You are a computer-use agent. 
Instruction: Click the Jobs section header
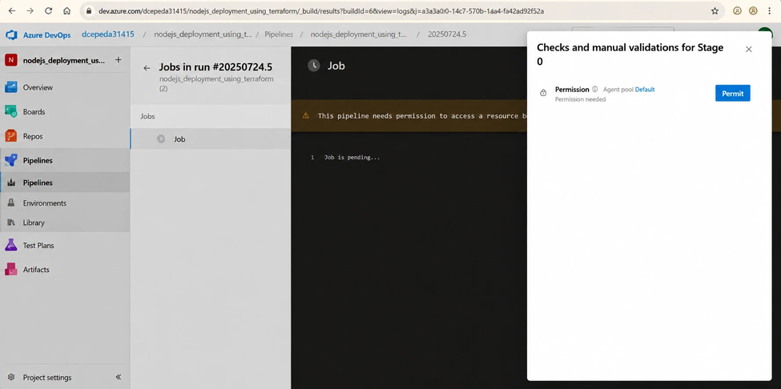pyautogui.click(x=147, y=116)
